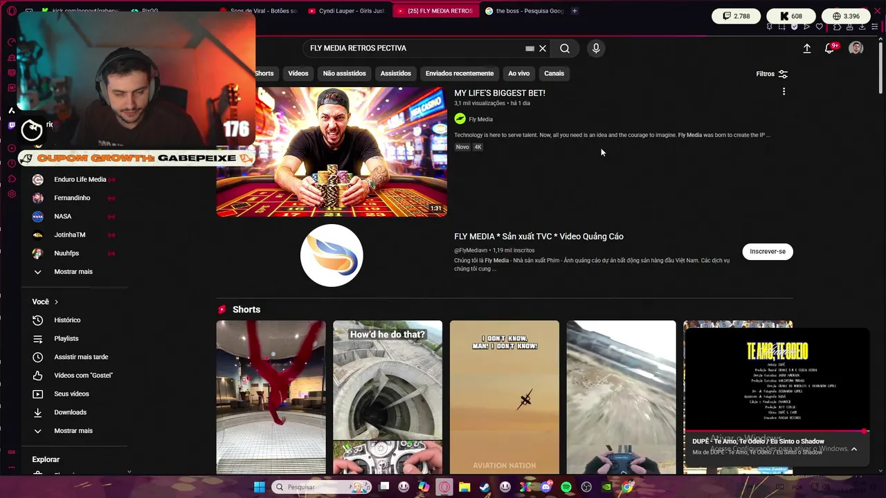Open the three-dot menu for MY LIFE'S BIGGEST BET!

click(x=784, y=91)
